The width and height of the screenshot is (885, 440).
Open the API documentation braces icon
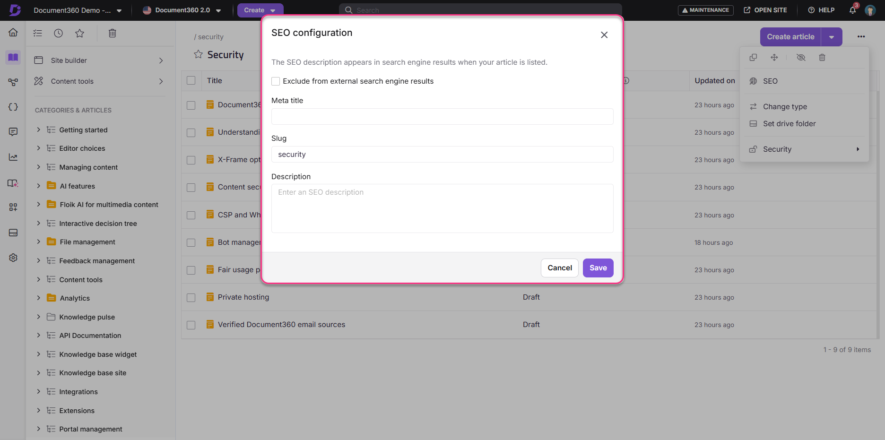[x=13, y=107]
